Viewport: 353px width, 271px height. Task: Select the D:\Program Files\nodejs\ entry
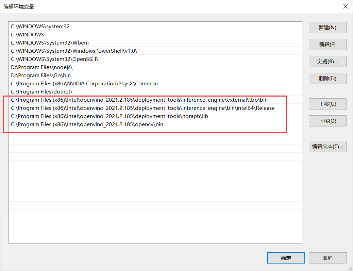click(x=42, y=67)
